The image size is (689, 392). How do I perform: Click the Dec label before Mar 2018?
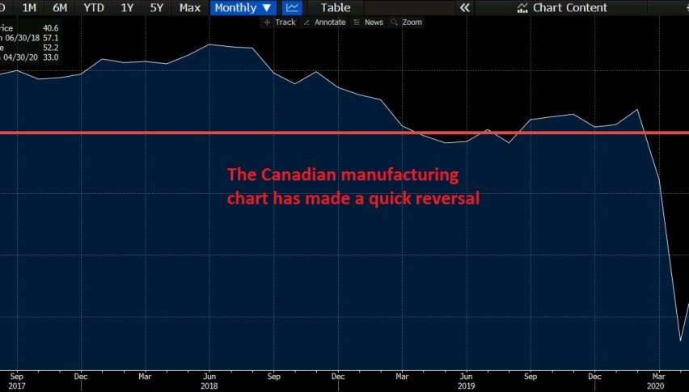[81, 376]
